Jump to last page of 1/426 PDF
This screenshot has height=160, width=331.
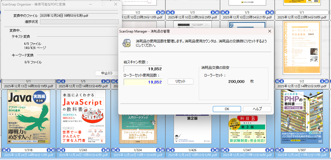[217, 150]
